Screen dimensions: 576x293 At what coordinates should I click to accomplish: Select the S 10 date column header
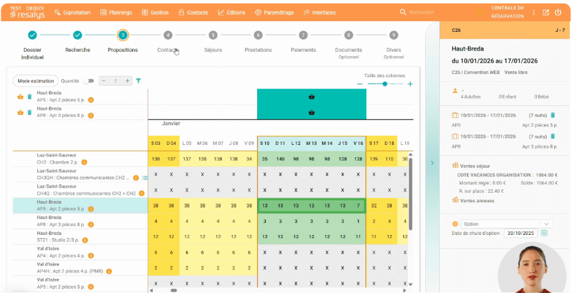(x=265, y=144)
